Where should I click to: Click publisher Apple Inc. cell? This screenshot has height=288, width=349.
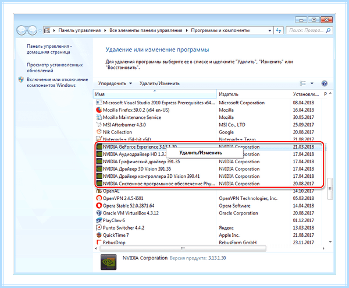pyautogui.click(x=229, y=235)
